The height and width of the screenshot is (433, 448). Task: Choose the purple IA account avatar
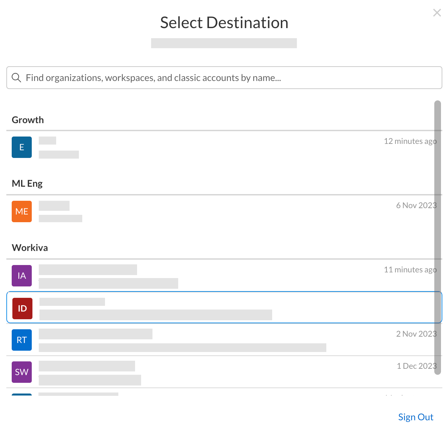point(22,276)
